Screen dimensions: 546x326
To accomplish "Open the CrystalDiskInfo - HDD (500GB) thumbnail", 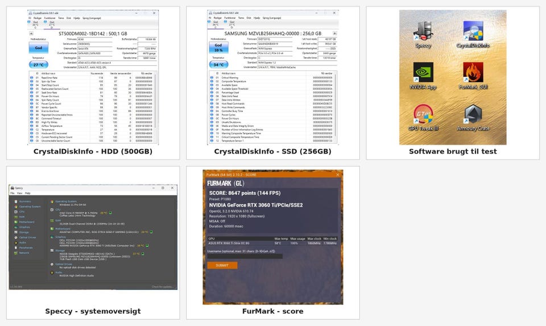I will pos(93,83).
